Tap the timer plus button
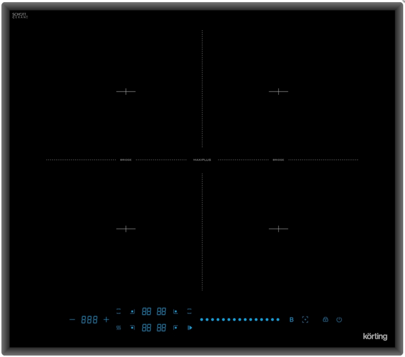The height and width of the screenshot is (357, 405). pyautogui.click(x=106, y=320)
